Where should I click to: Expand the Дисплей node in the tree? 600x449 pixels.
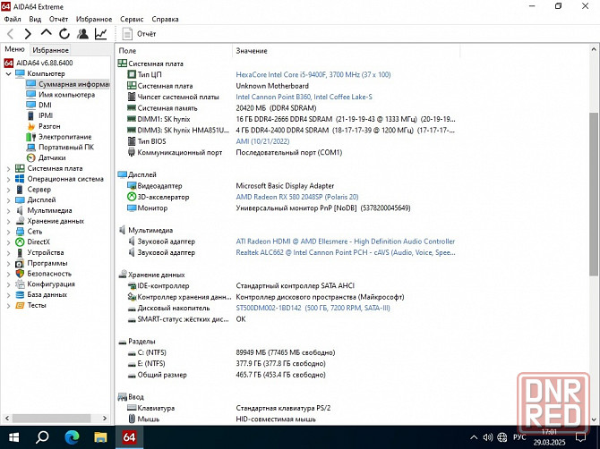click(8, 199)
